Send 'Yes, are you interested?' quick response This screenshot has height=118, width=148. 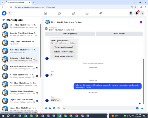pos(64,47)
